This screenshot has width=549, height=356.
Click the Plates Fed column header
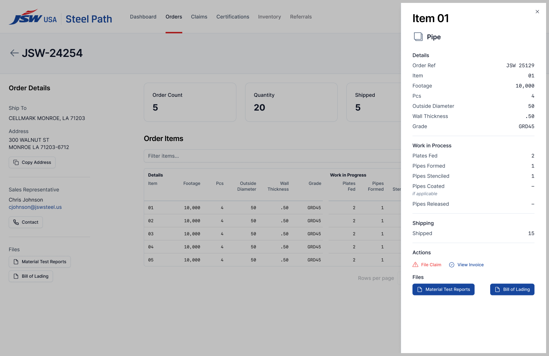[349, 186]
